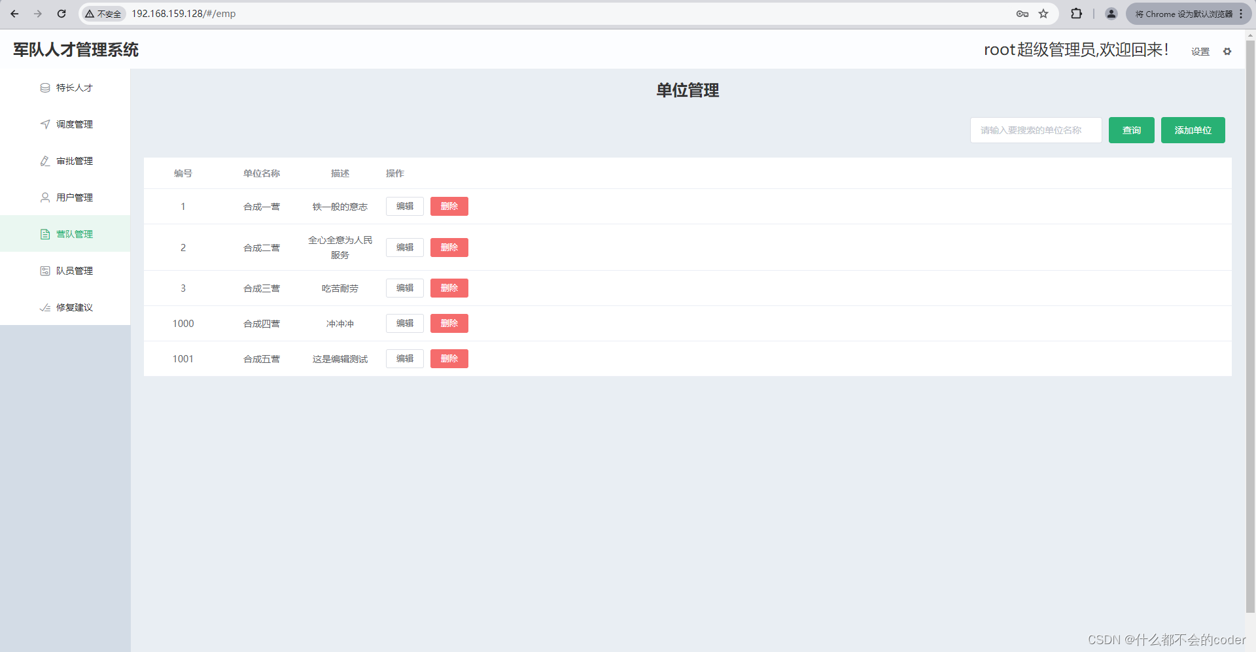Open the browser extensions puzzle icon
Viewport: 1256px width, 652px height.
coord(1076,14)
